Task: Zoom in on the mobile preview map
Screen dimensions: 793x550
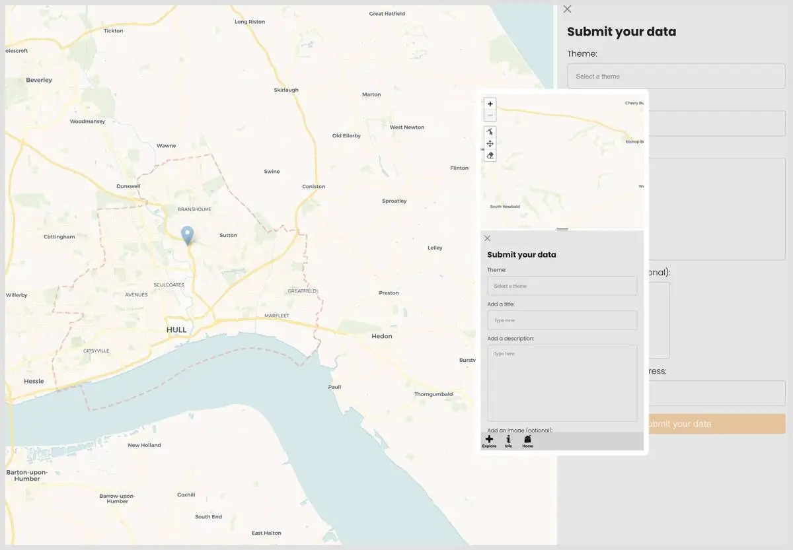Action: tap(490, 104)
